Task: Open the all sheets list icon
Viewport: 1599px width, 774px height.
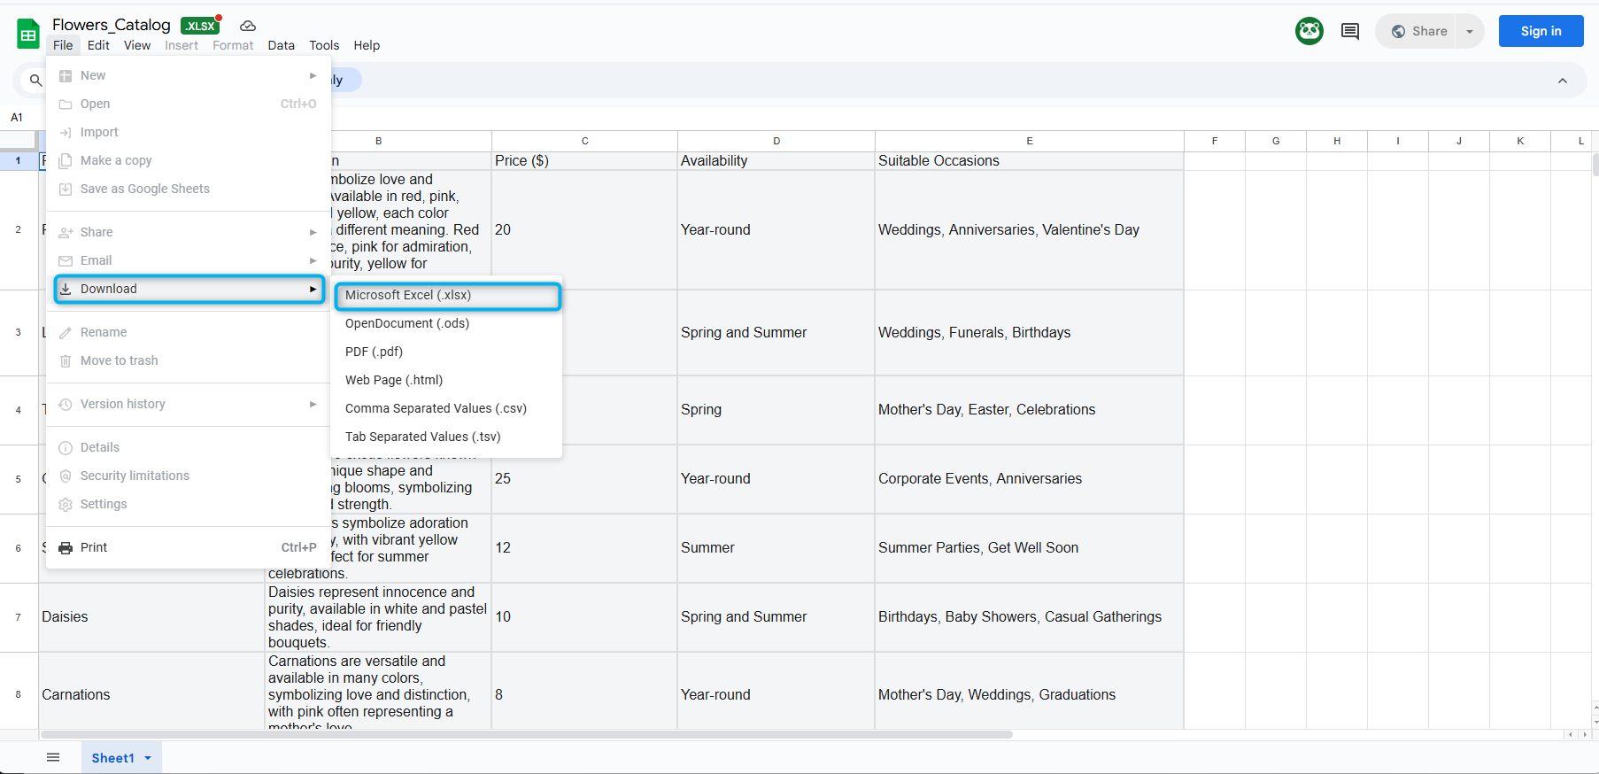Action: click(x=53, y=757)
